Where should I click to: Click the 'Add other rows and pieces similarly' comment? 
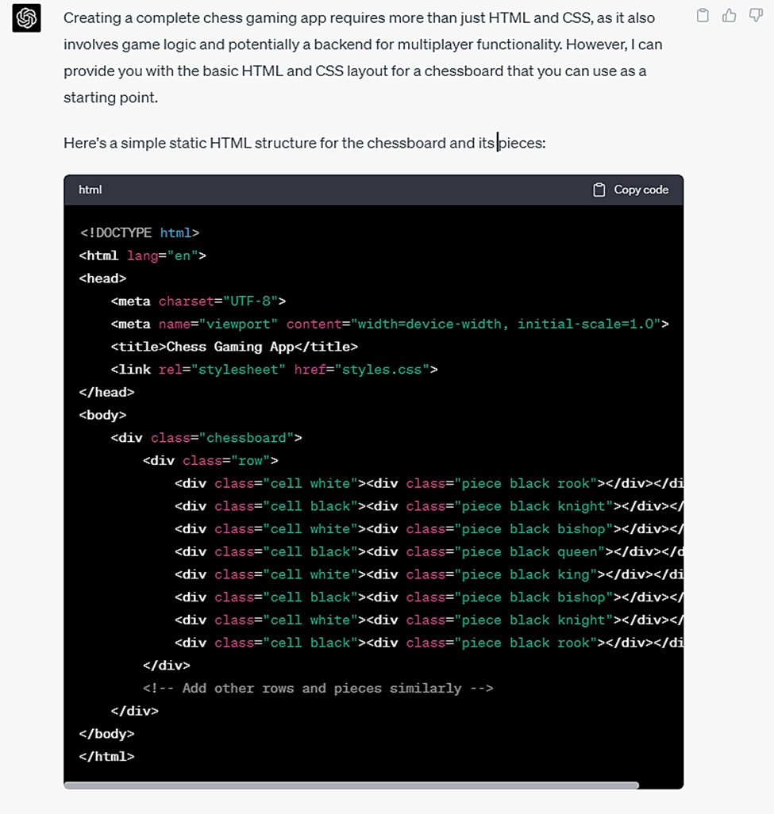pos(318,689)
